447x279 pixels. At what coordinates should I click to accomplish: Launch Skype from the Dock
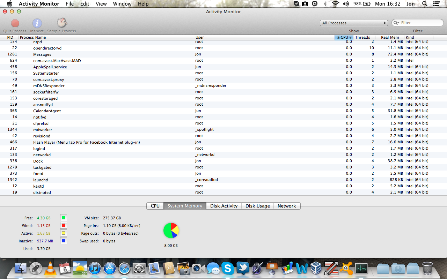click(228, 268)
